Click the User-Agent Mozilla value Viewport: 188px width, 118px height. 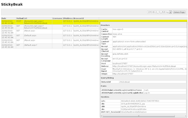coord(150,70)
